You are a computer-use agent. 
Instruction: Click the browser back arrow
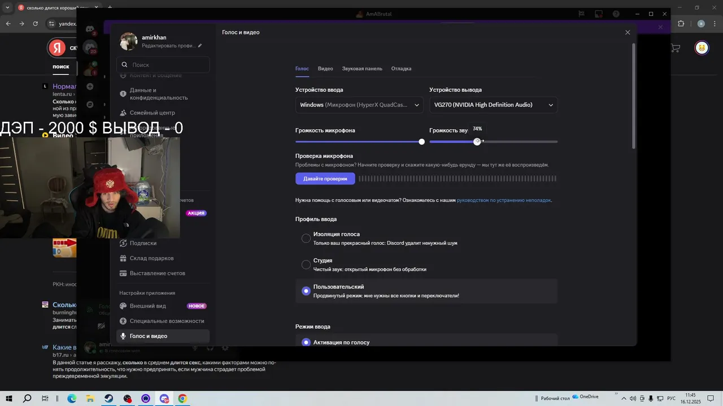pyautogui.click(x=8, y=24)
